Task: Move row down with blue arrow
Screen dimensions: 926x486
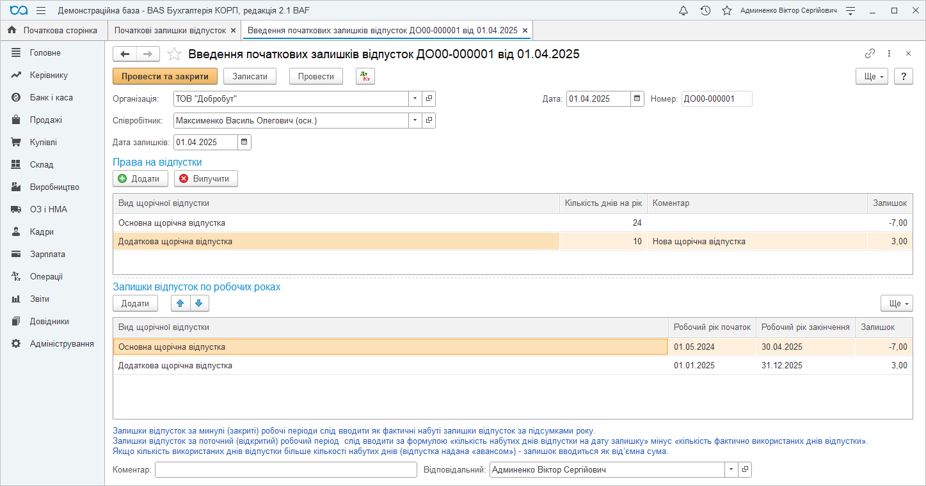Action: [198, 303]
